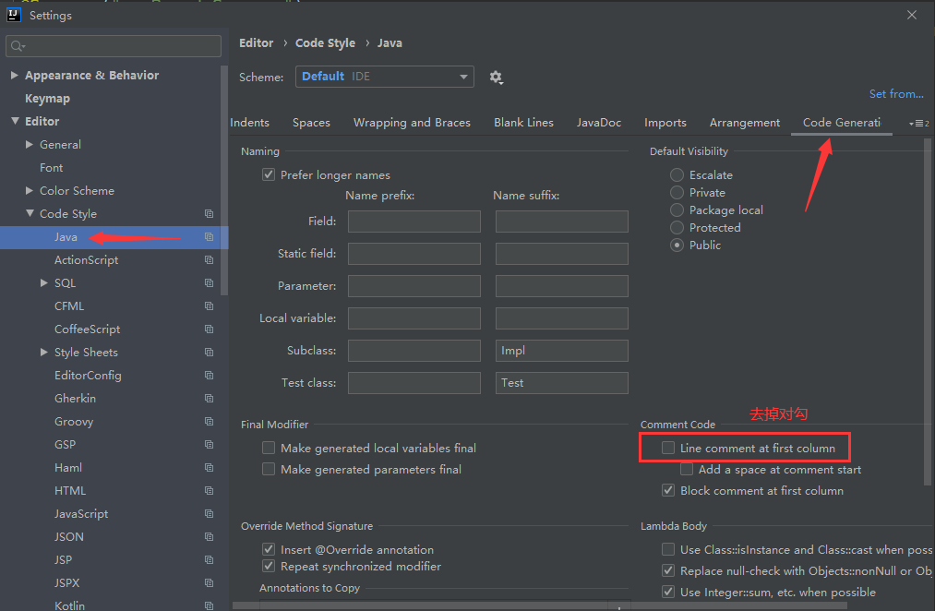
Task: Click the copy icon in the JSP row
Action: click(209, 559)
